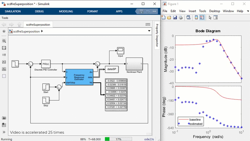Click Link Plot icon in Figure 1 toolbar
This screenshot has width=250, height=141.
188,18
